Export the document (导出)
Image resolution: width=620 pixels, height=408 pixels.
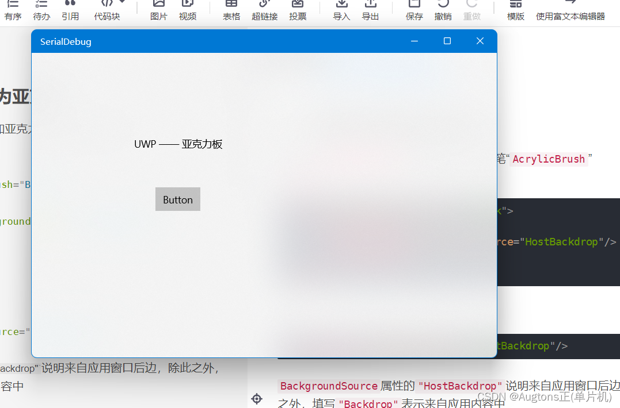tap(370, 11)
